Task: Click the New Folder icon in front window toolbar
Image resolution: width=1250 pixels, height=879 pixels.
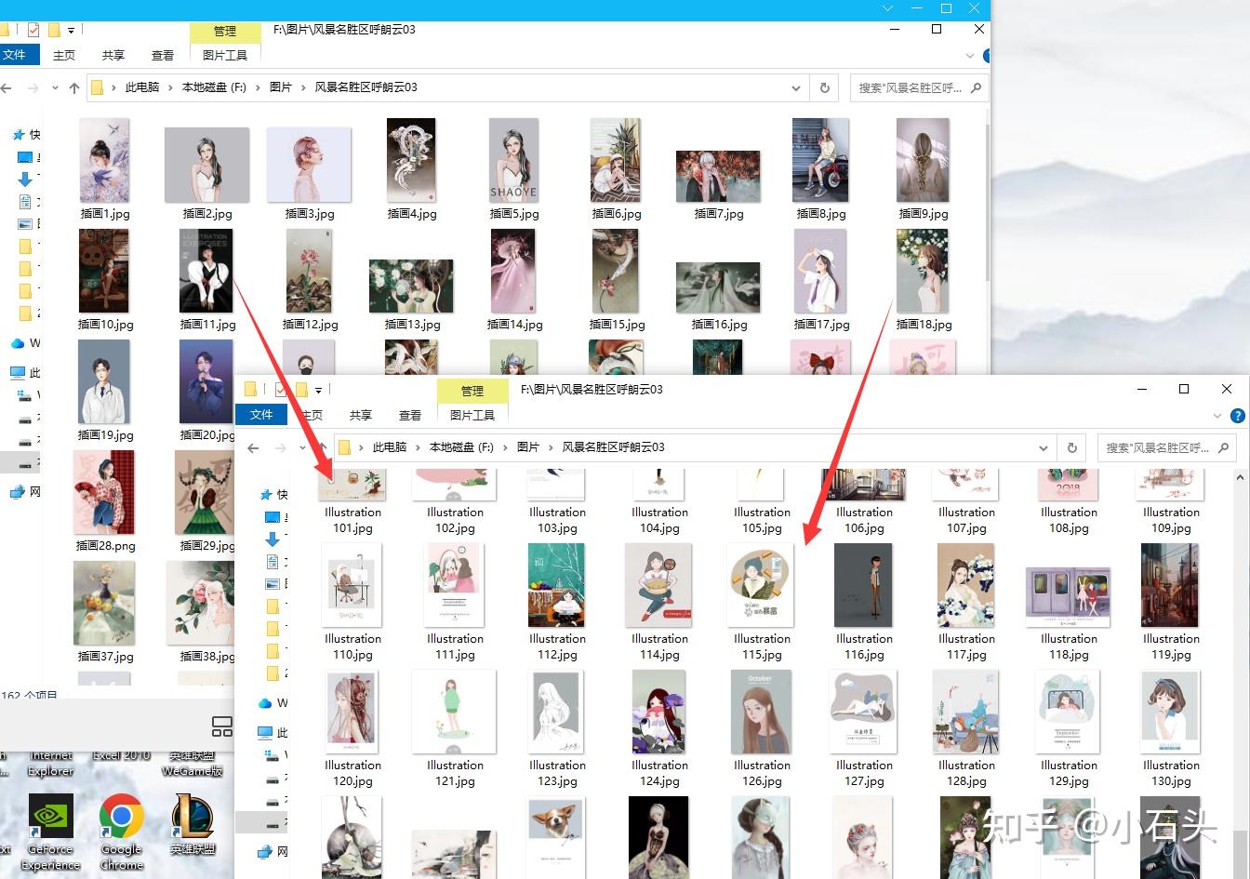Action: click(x=301, y=390)
